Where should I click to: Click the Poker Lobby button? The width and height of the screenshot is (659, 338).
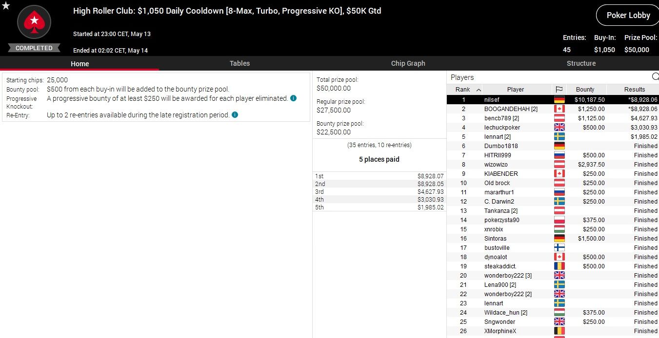628,16
